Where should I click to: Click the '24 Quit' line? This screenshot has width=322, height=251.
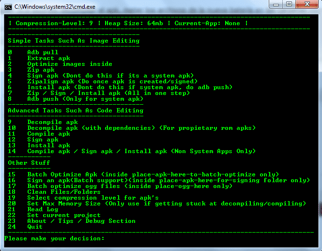point(25,227)
